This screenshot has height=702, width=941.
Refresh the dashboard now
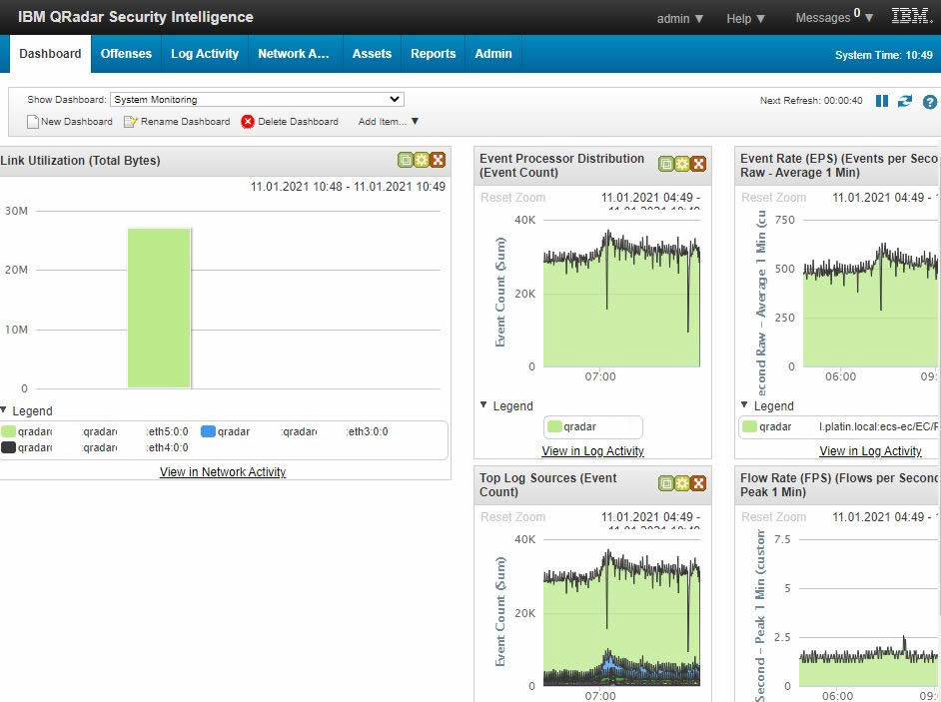point(904,101)
